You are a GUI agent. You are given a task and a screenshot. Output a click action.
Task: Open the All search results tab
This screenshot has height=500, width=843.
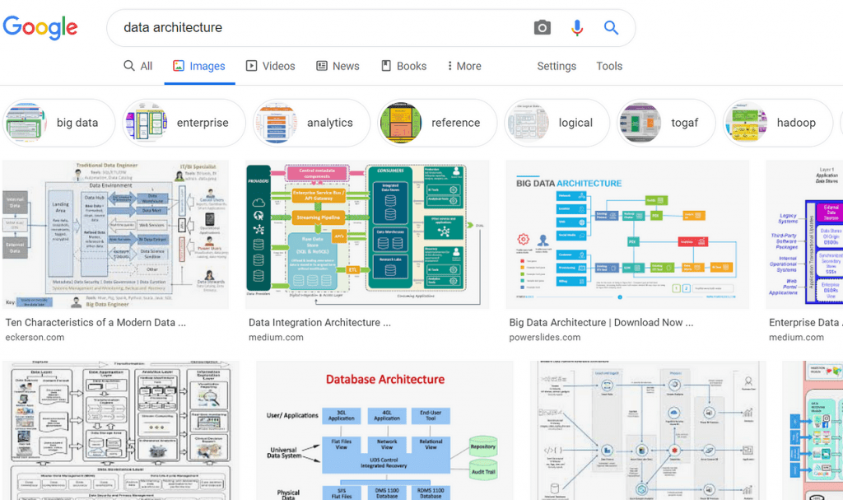138,66
